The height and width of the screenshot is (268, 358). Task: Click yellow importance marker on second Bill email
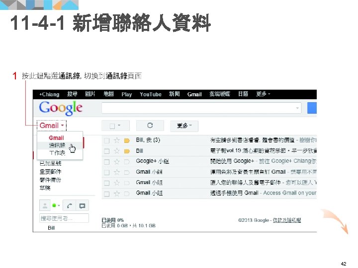tap(127, 151)
